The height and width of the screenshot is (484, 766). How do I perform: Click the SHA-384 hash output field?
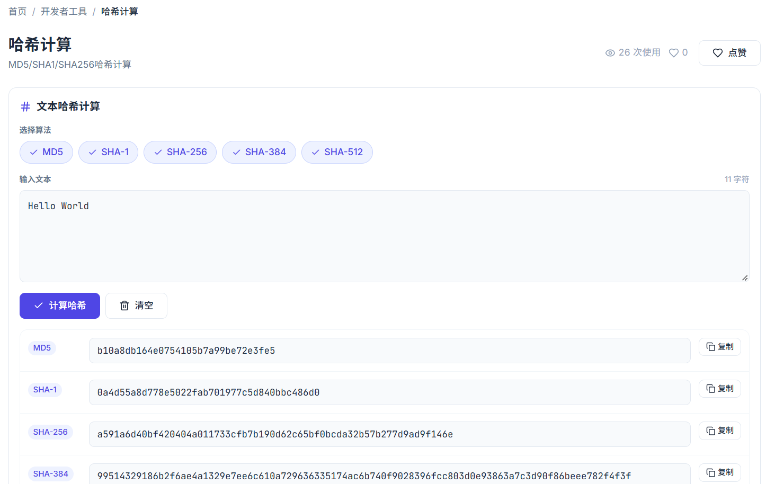390,474
